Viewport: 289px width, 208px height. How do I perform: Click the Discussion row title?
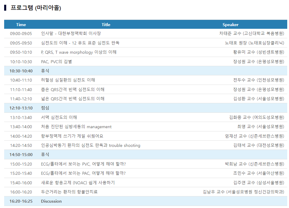click(x=51, y=201)
